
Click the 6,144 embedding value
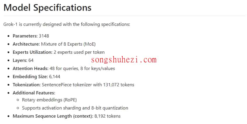coord(55,77)
